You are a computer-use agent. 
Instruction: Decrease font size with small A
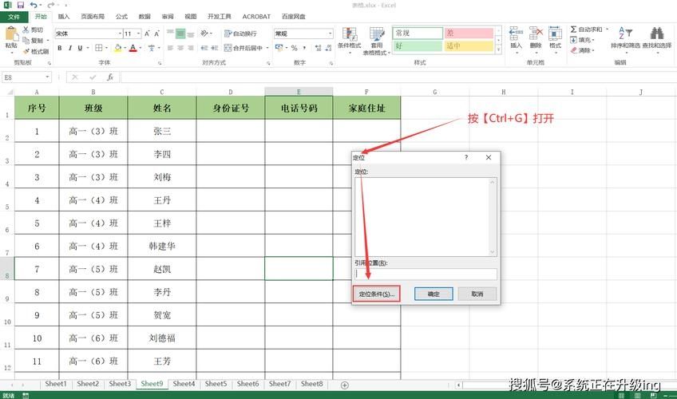156,34
